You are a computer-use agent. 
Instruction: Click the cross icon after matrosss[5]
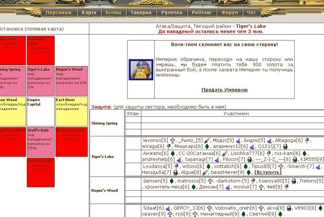point(210,181)
